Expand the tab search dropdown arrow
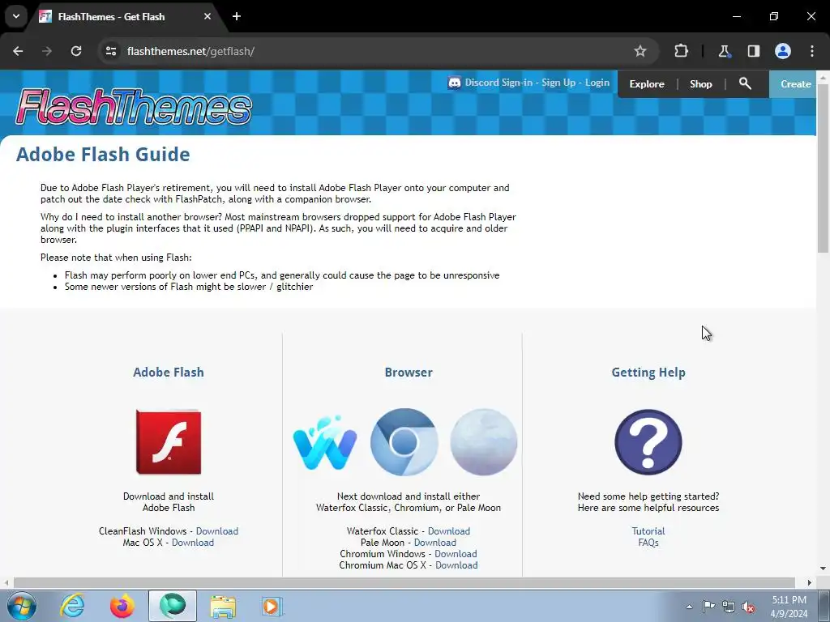The image size is (830, 622). pyautogui.click(x=16, y=16)
